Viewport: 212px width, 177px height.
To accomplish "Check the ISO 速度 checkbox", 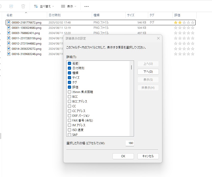I will (x=69, y=130).
